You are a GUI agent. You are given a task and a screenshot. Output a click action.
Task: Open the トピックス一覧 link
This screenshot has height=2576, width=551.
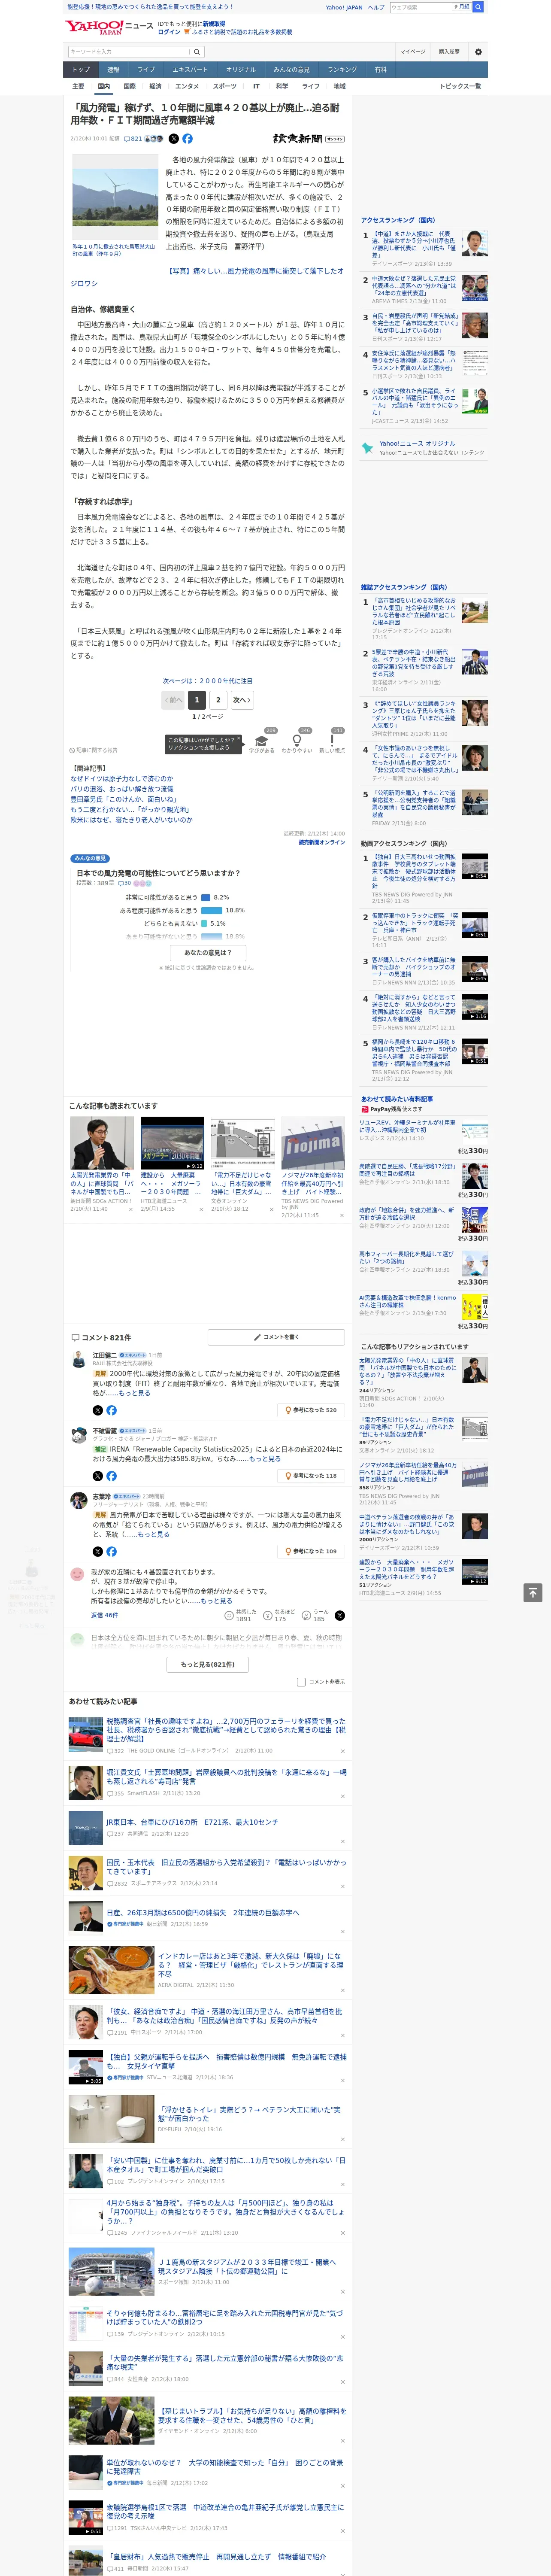pyautogui.click(x=460, y=86)
